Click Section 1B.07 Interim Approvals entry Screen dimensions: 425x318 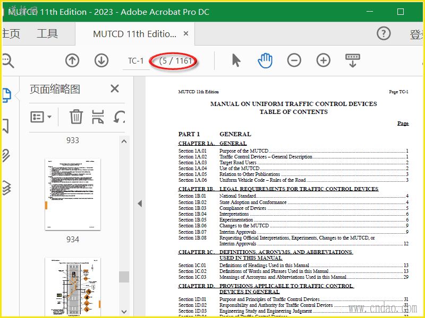point(293,232)
